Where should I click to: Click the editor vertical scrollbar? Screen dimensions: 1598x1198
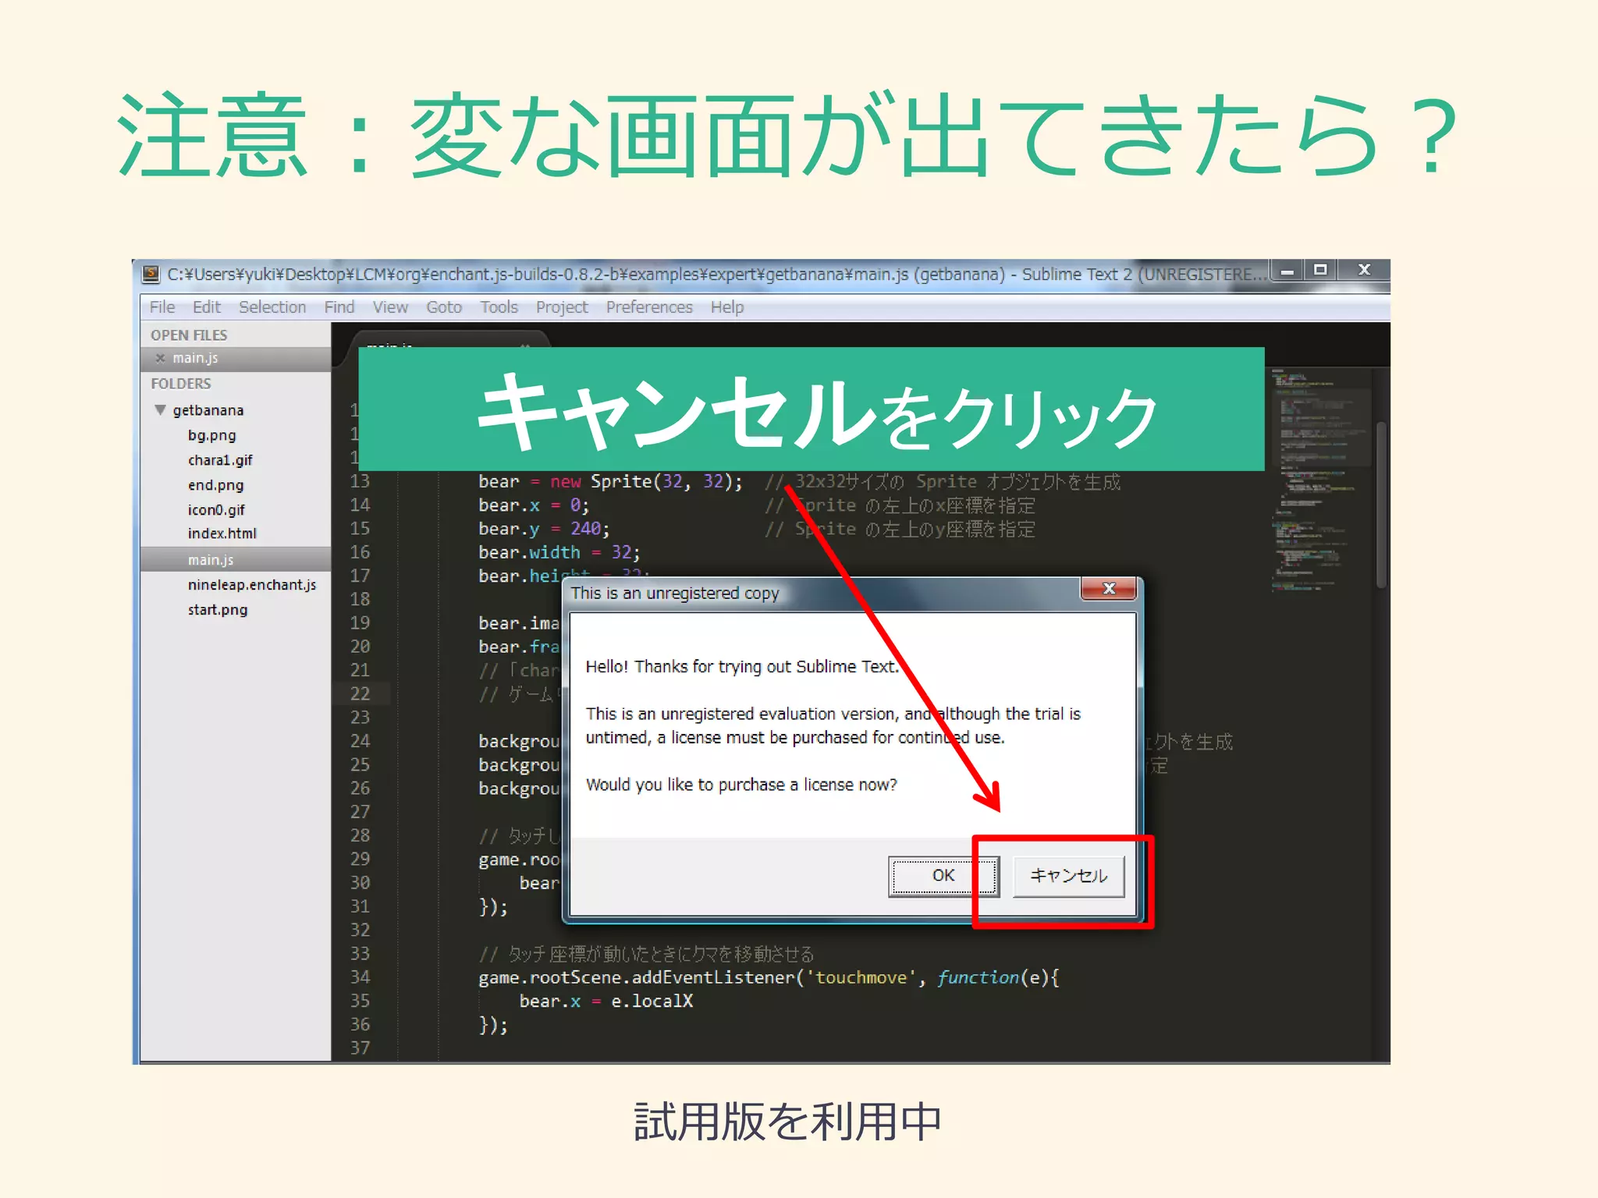pos(1381,505)
